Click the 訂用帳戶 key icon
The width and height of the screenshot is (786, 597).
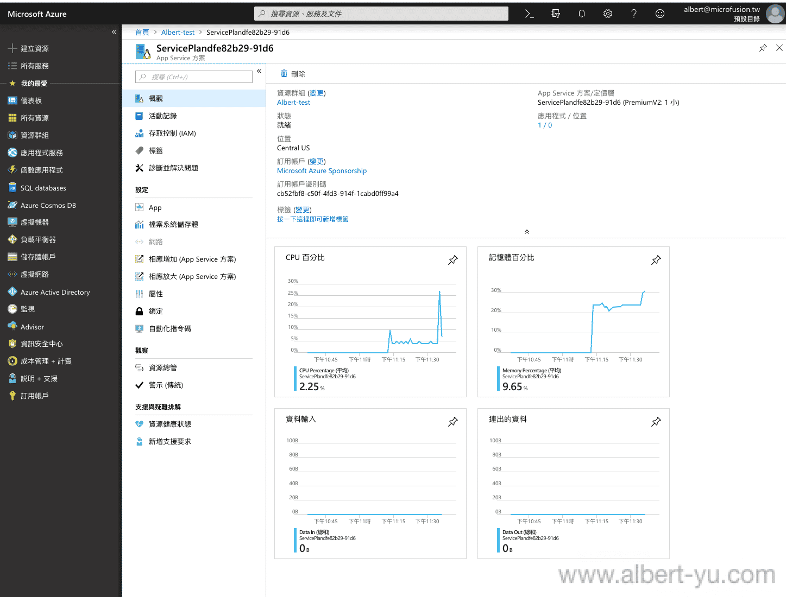(12, 396)
